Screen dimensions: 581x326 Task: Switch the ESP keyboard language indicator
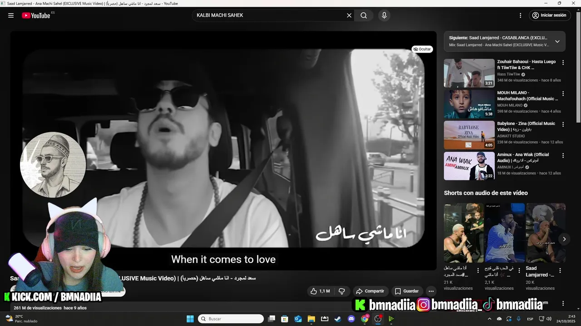[530, 319]
